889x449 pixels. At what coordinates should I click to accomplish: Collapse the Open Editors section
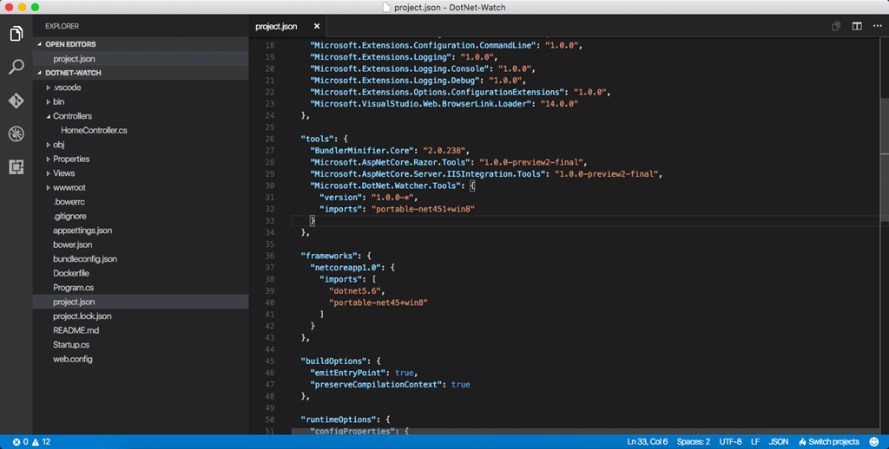pyautogui.click(x=141, y=44)
